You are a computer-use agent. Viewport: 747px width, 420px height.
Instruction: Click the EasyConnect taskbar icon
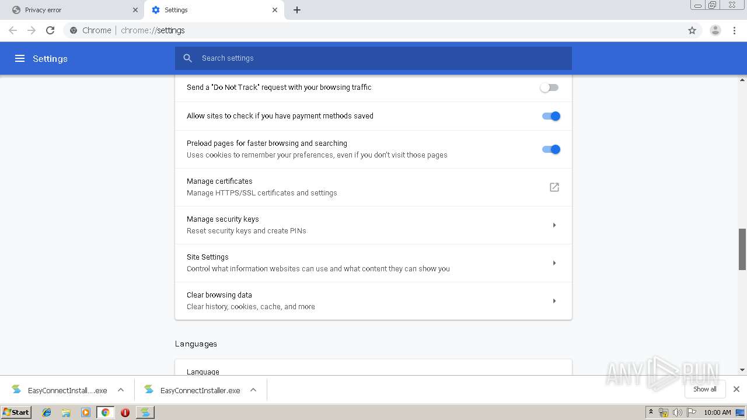click(145, 412)
